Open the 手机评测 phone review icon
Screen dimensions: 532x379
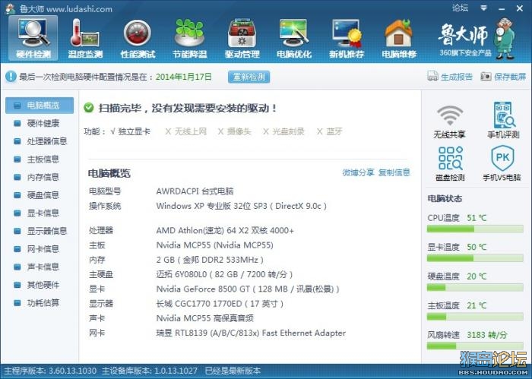pos(503,120)
